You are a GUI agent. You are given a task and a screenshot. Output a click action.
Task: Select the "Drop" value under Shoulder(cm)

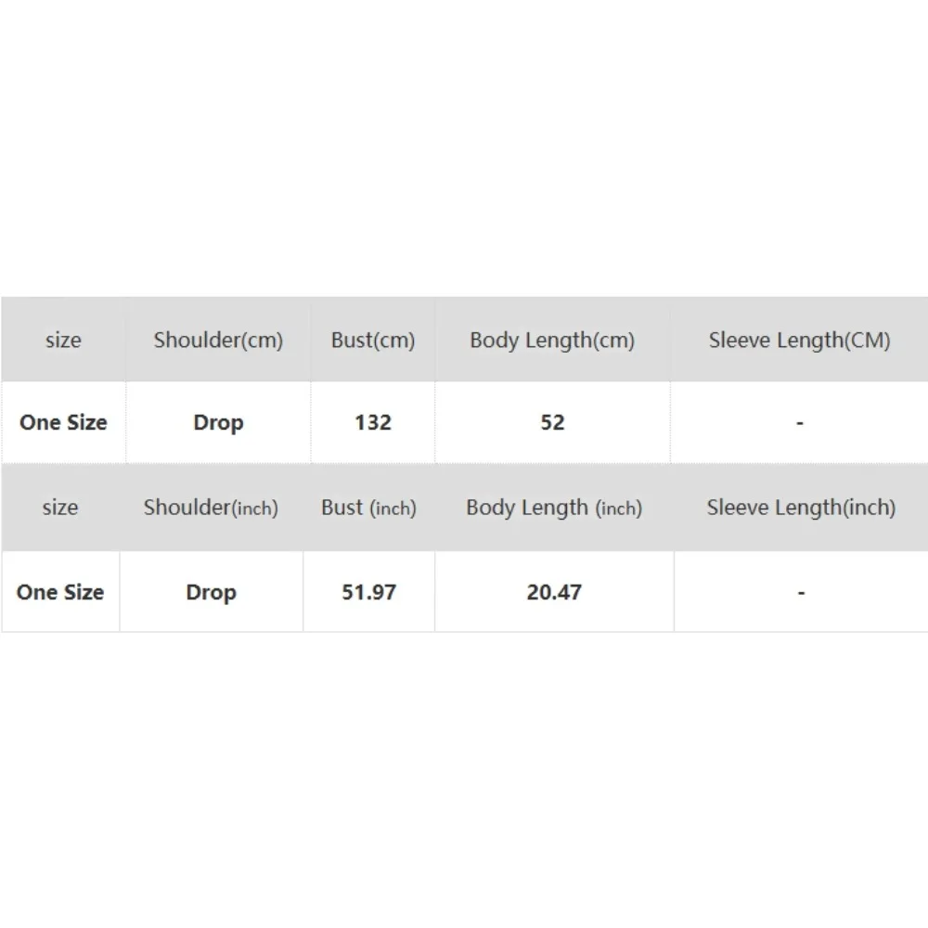[x=218, y=422]
